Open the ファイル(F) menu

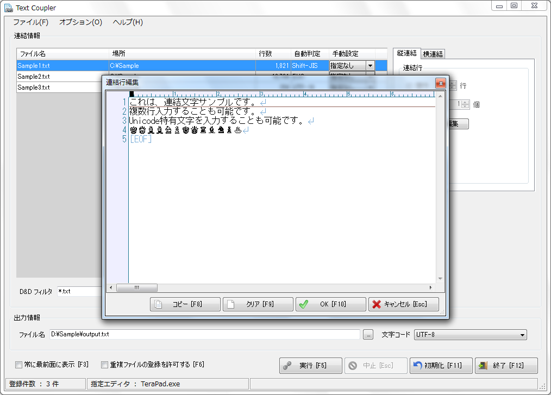30,22
